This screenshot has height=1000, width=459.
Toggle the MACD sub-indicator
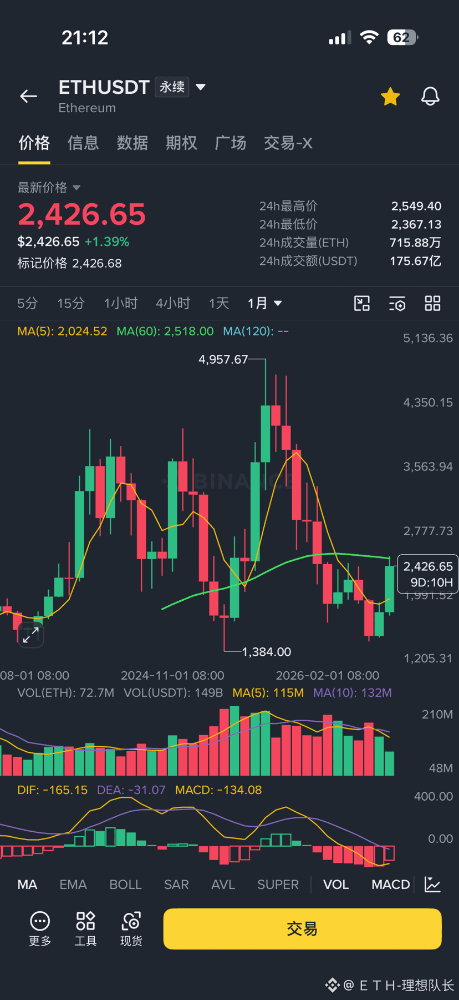click(x=391, y=885)
